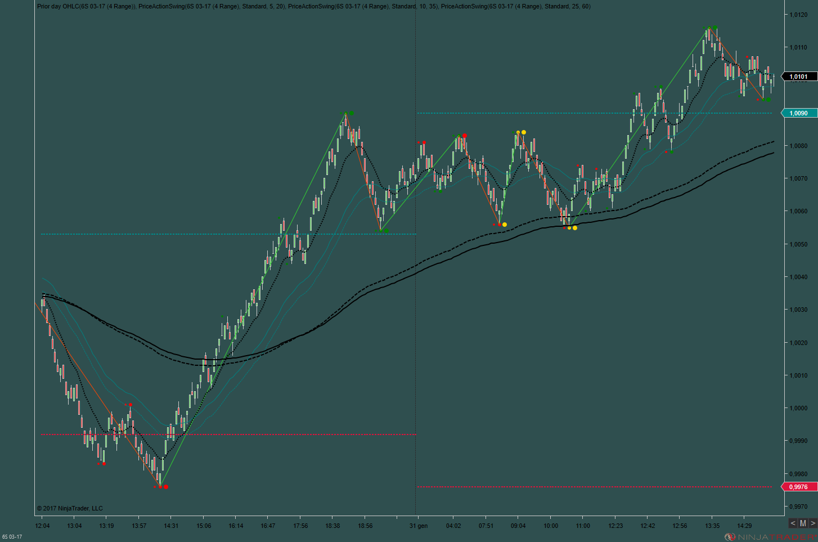Click the red 0,9976 price marker
Image resolution: width=818 pixels, height=542 pixels.
click(799, 487)
